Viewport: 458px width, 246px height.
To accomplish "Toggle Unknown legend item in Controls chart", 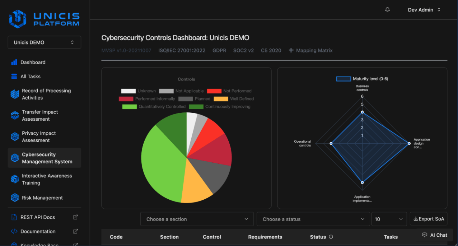I will 139,91.
